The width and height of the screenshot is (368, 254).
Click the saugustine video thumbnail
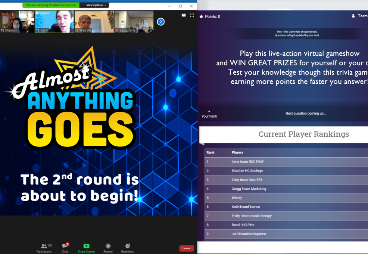[x=134, y=22]
